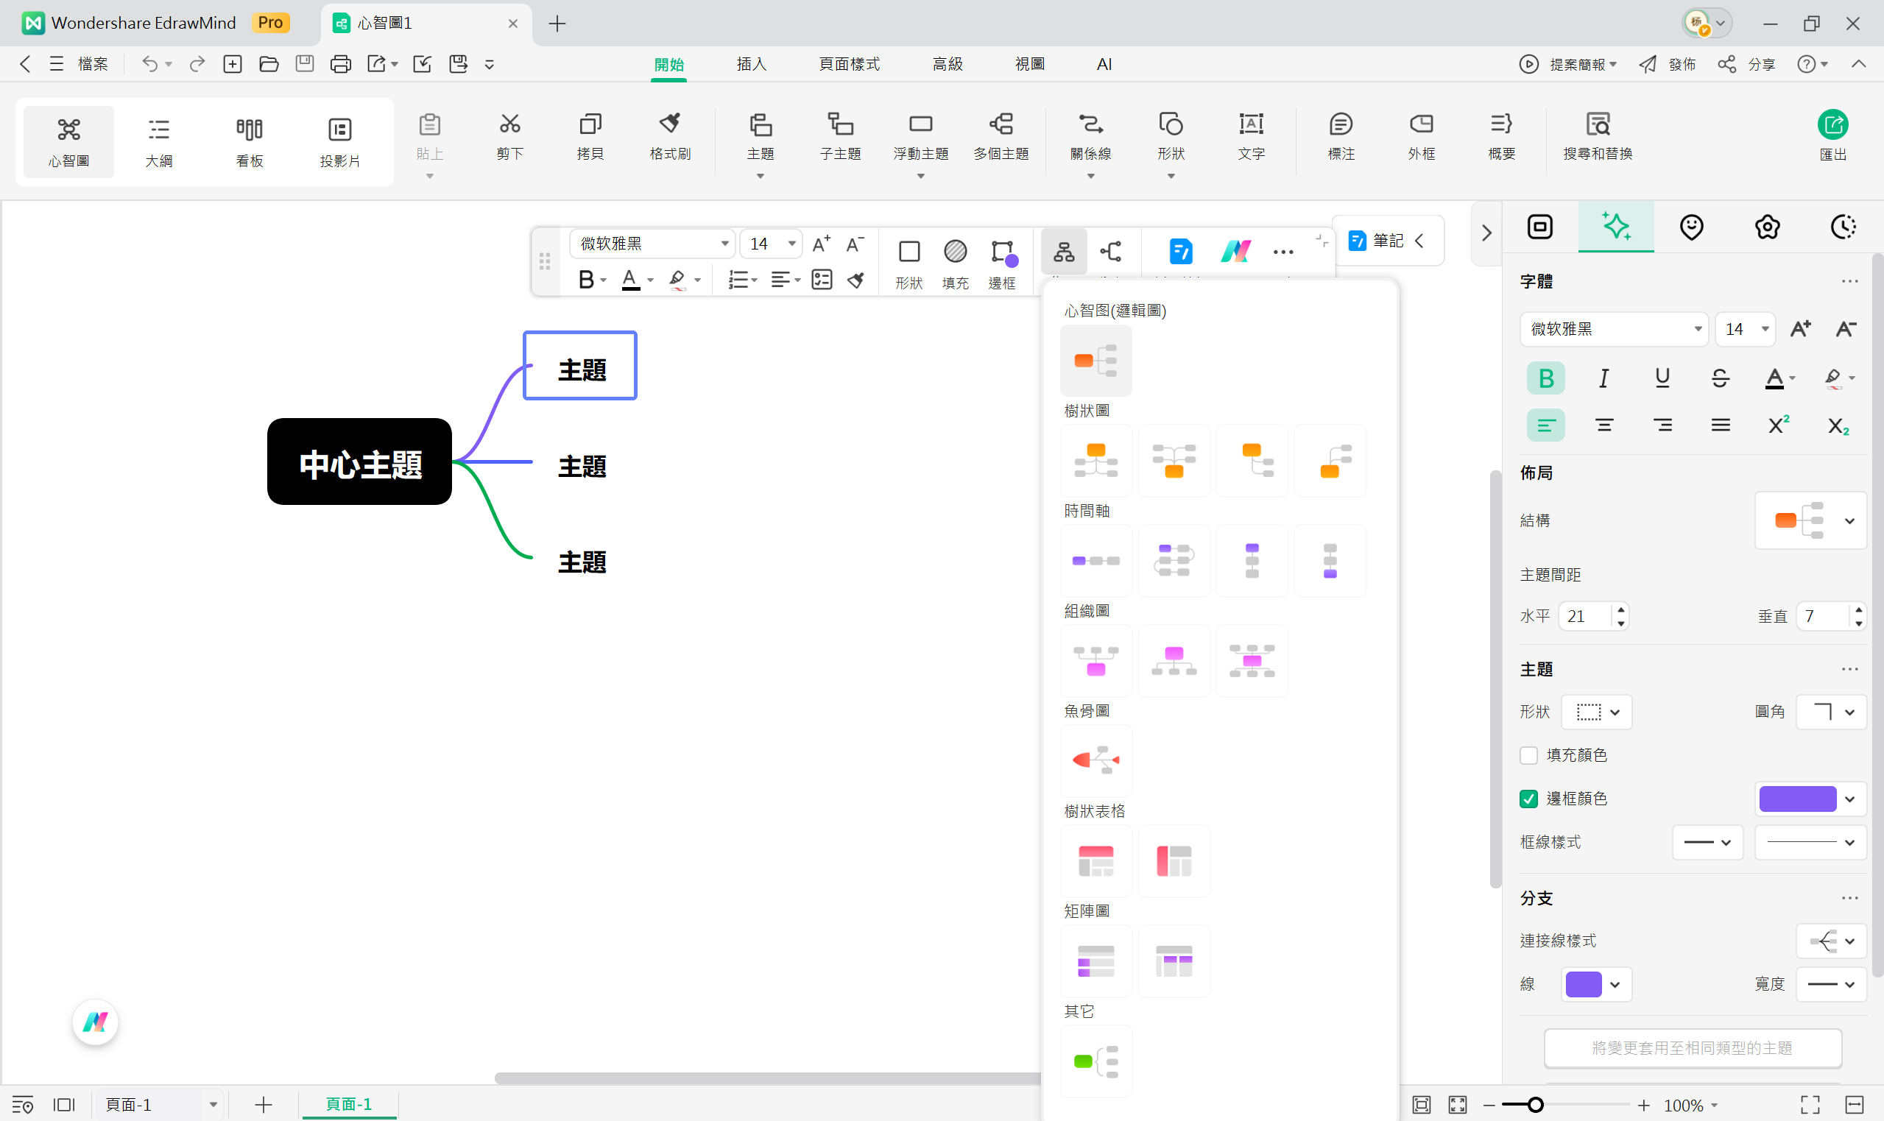Add a 概要 summary
The image size is (1884, 1121).
1502,140
